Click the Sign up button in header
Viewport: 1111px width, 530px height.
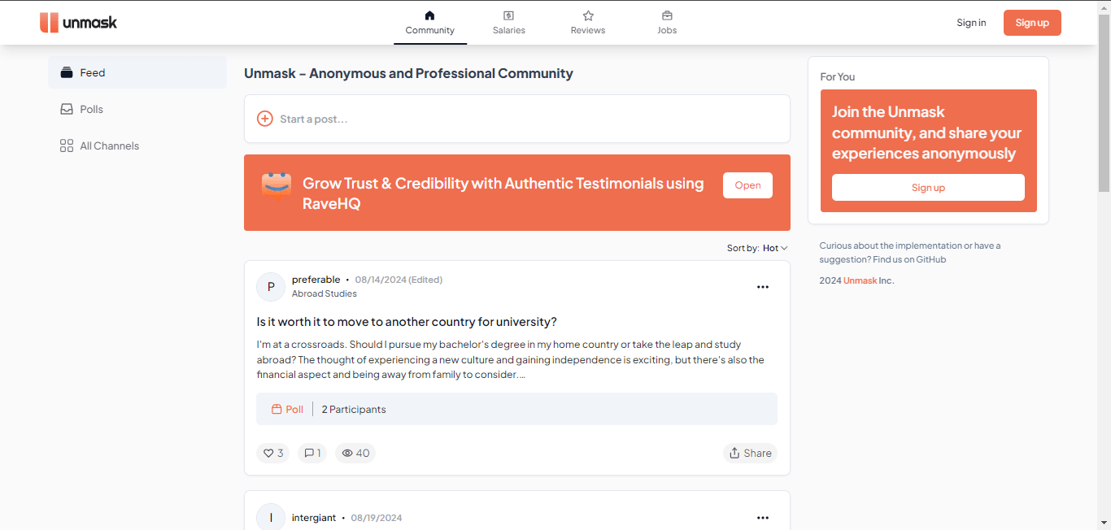tap(1032, 23)
